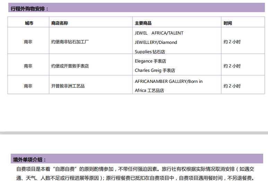This screenshot has height=181, width=268.
Task: Click 南非 in the 钻石加工厂 row
Action: (28, 42)
